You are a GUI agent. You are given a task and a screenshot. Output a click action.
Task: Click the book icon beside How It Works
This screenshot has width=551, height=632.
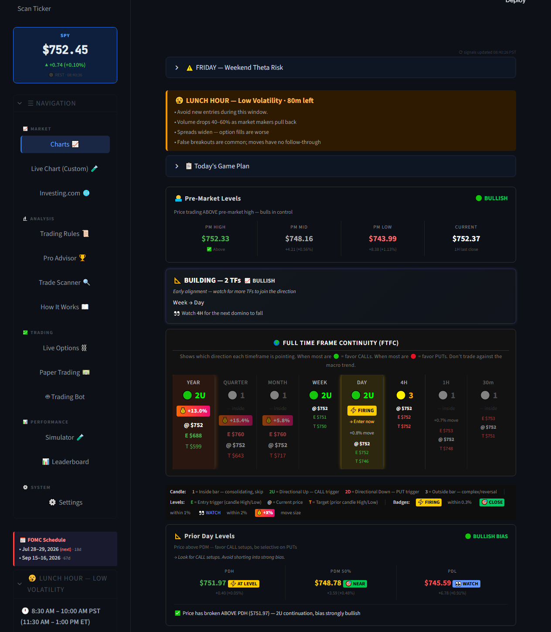point(85,307)
